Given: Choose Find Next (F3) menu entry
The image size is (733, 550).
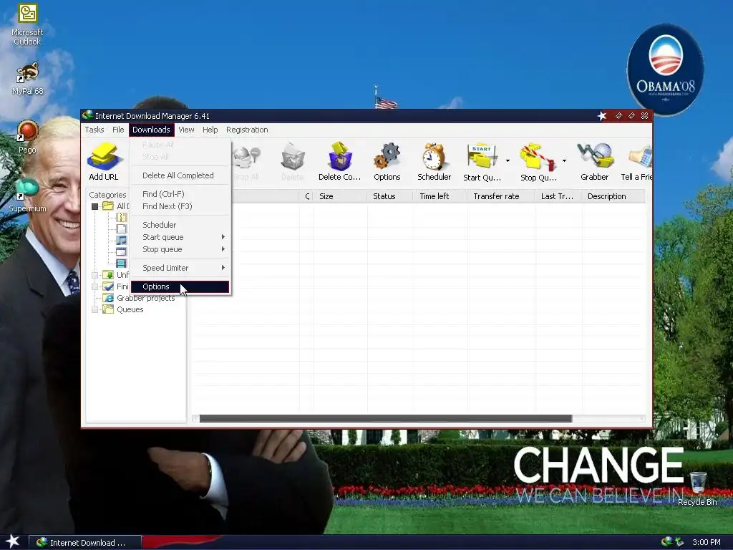Looking at the screenshot, I should tap(180, 206).
